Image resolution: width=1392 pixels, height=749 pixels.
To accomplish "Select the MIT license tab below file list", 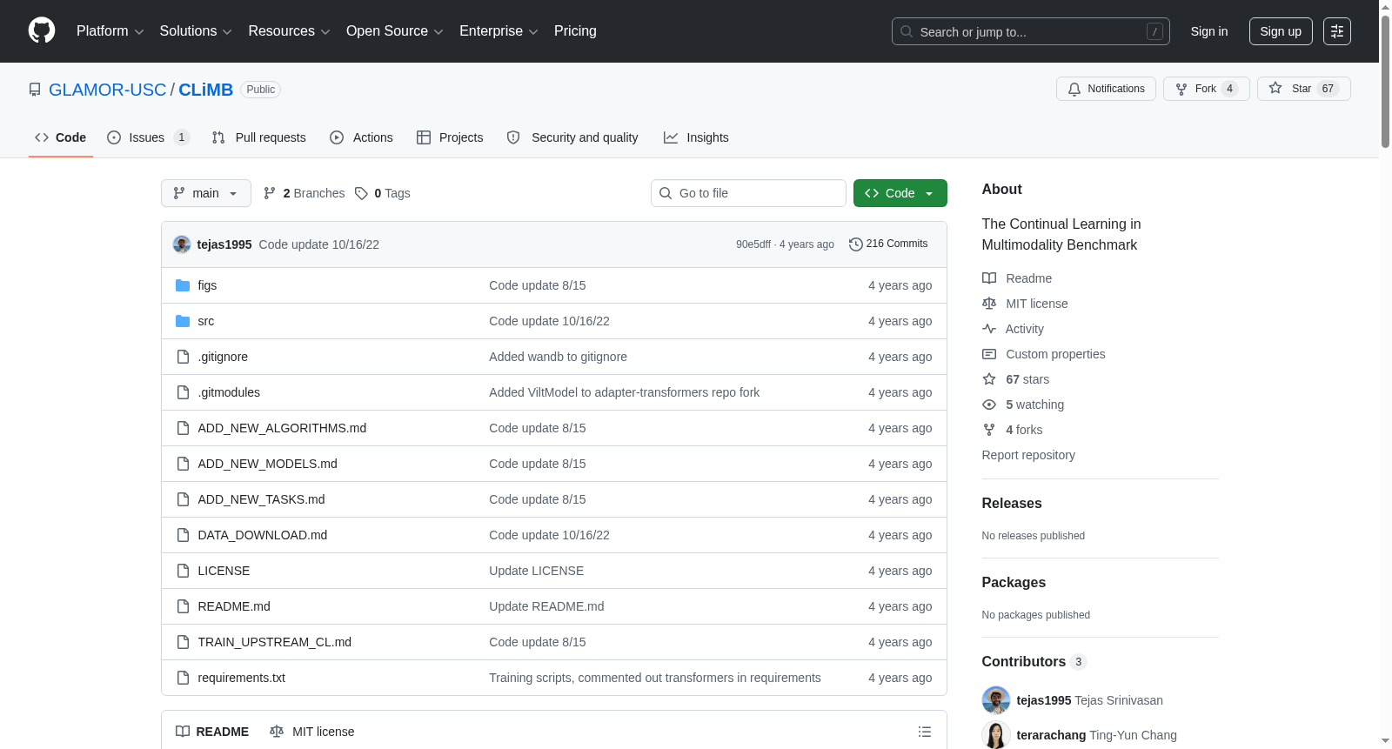I will coord(312,732).
